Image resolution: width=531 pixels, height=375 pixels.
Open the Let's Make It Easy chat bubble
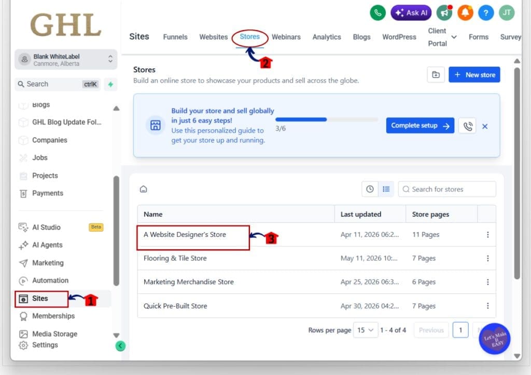pyautogui.click(x=494, y=339)
